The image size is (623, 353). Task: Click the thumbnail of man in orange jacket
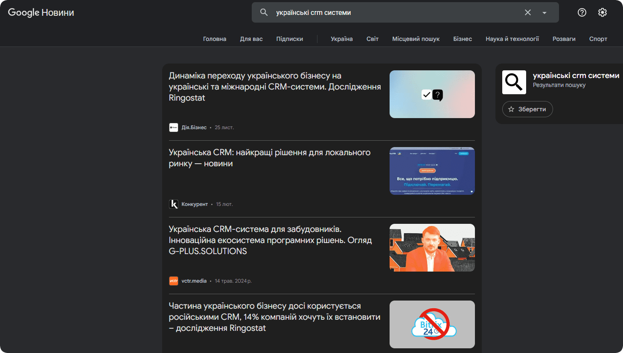[x=432, y=248]
